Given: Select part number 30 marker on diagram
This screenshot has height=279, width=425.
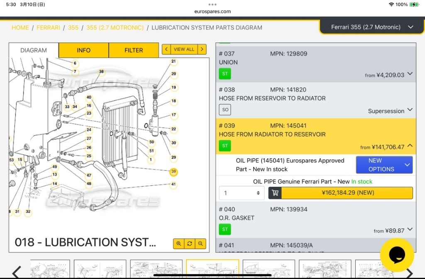Looking at the screenshot, I should (173, 143).
